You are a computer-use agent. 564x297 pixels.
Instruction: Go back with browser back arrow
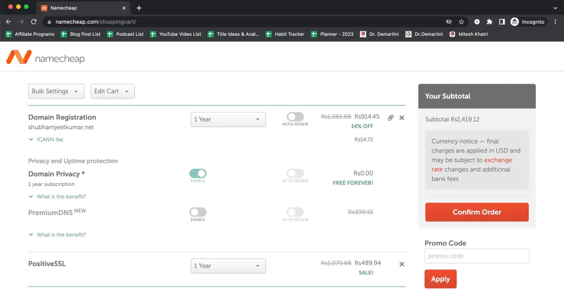pos(9,22)
